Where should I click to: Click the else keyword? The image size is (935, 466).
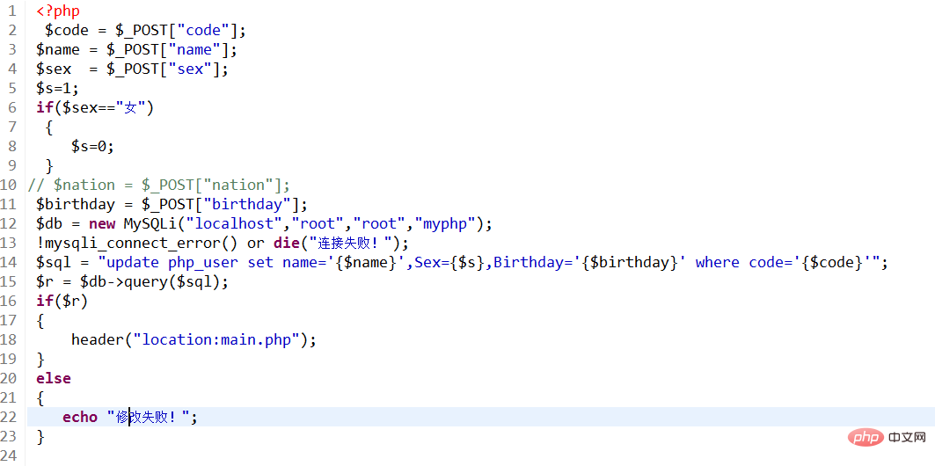point(54,378)
